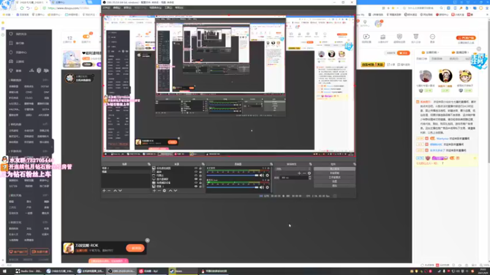
Task: Expand "更多" beside the 单机热游 section
Action: point(45,124)
